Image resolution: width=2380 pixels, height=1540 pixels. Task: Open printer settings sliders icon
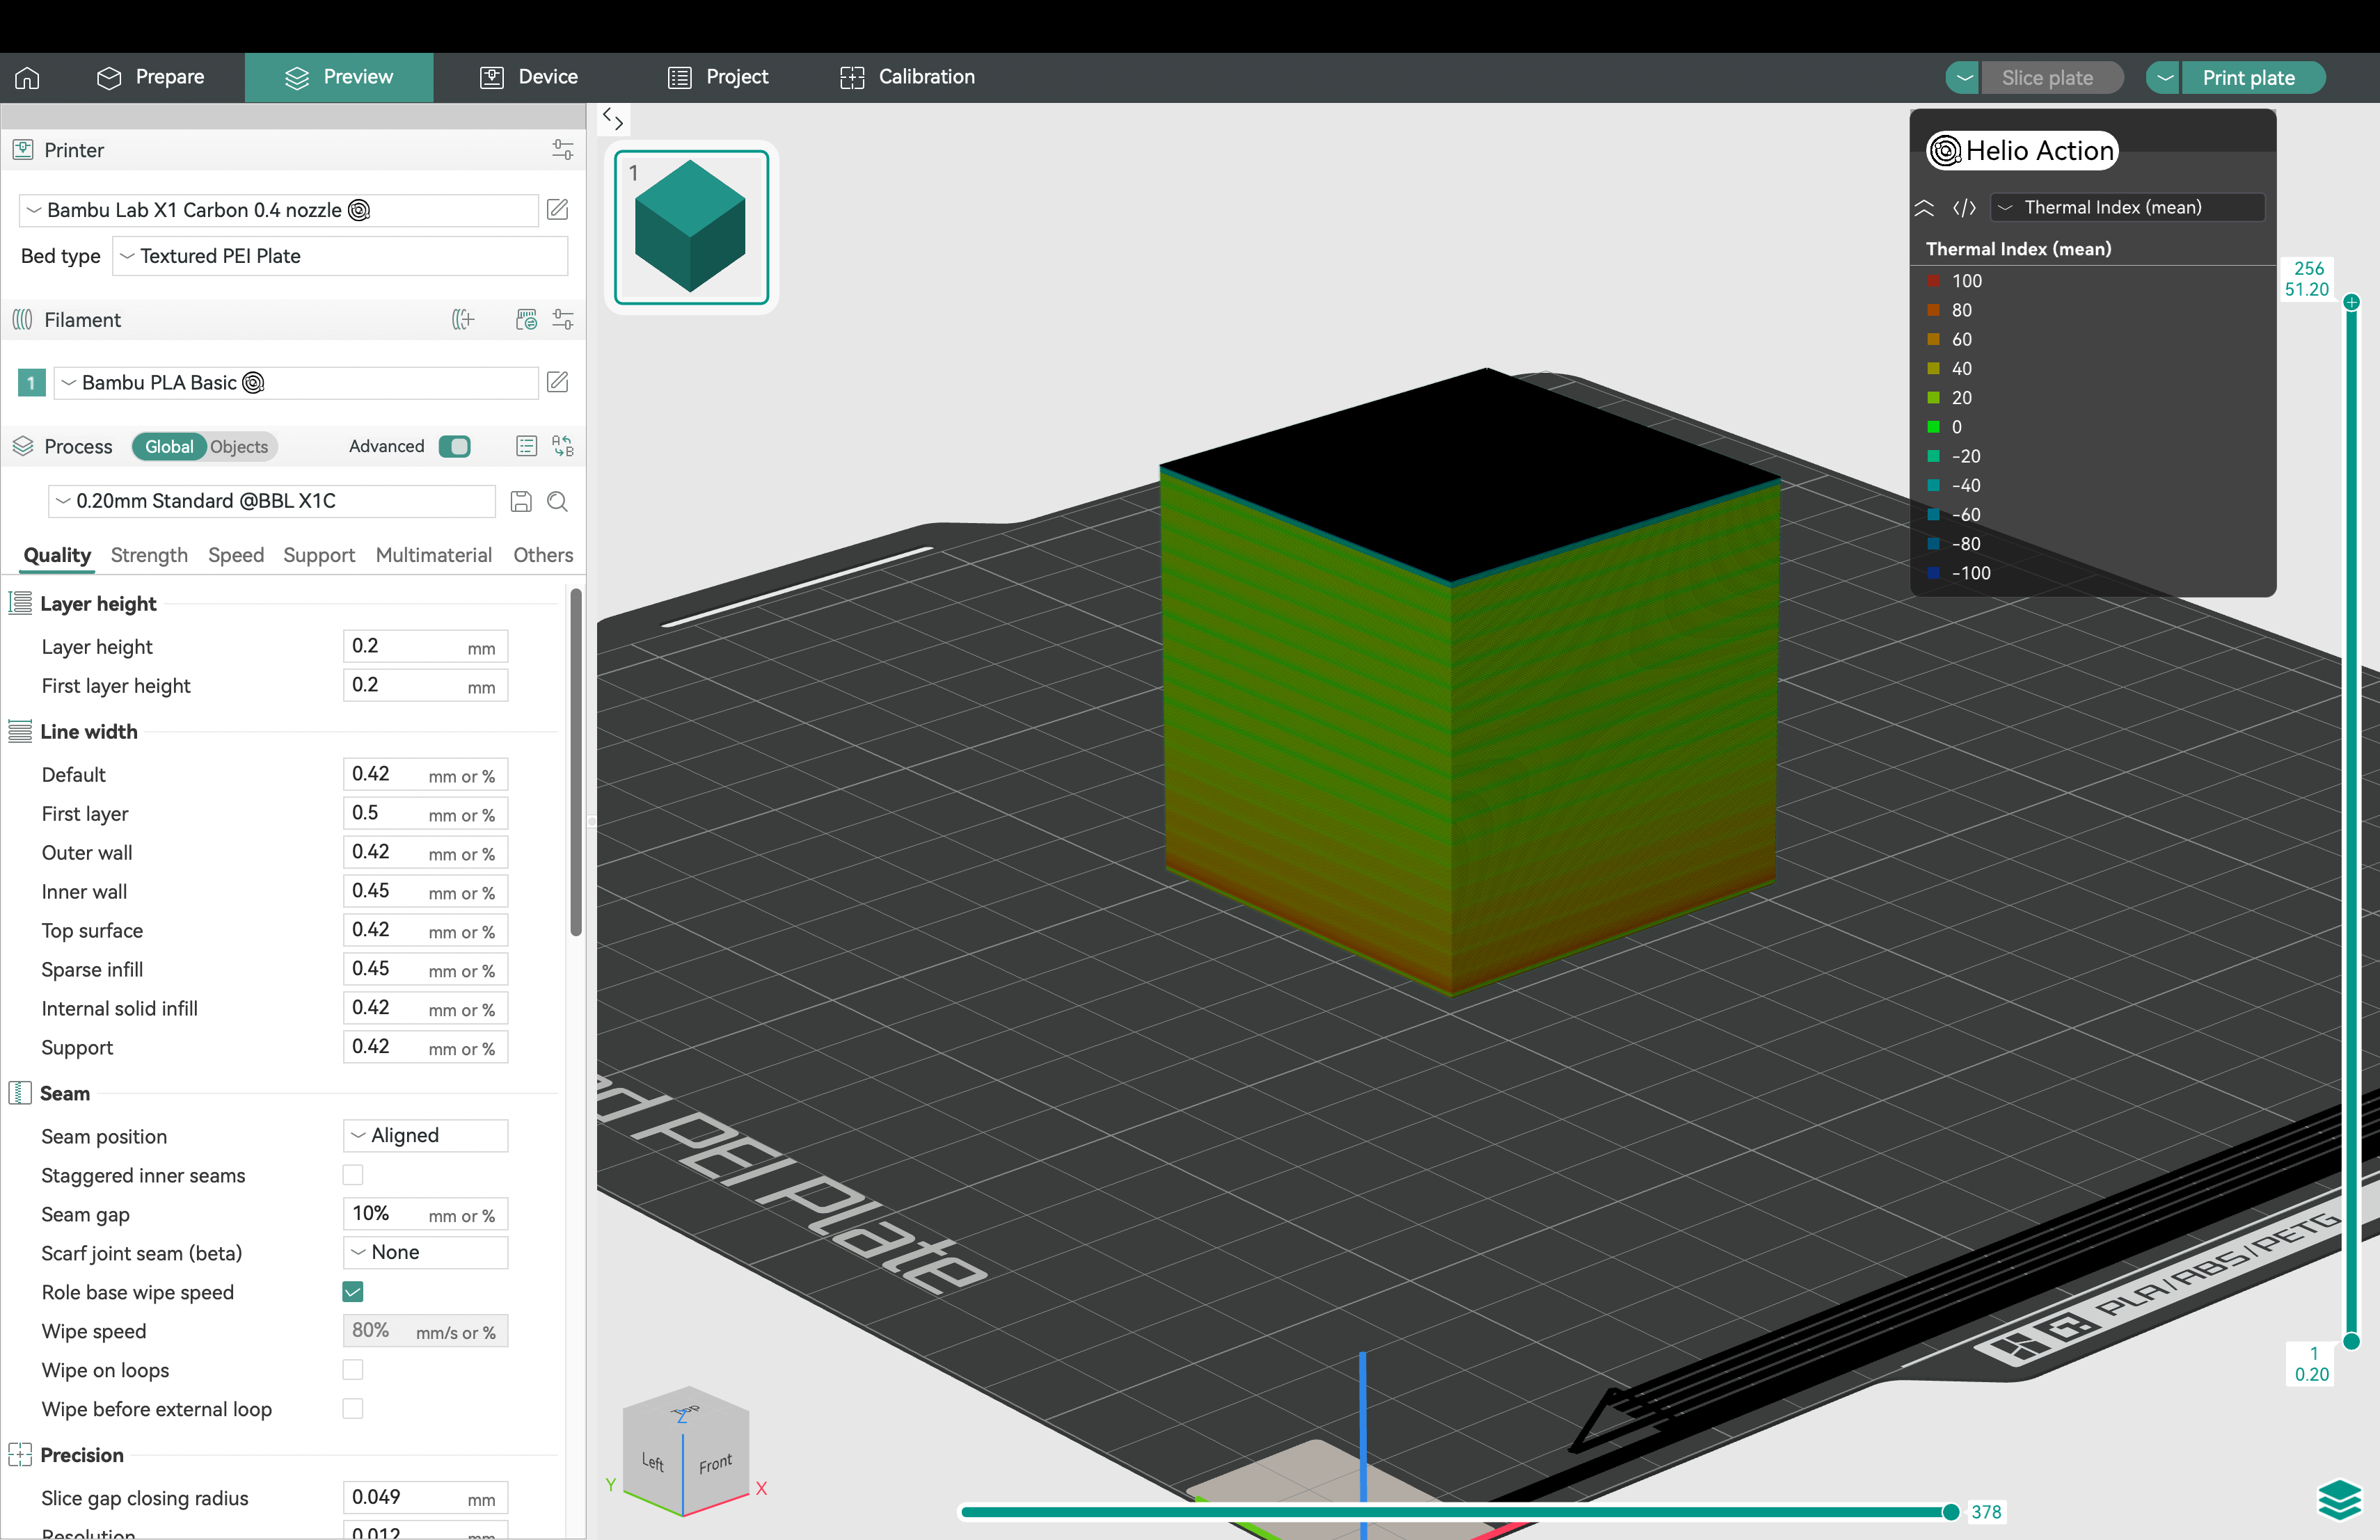coord(562,150)
